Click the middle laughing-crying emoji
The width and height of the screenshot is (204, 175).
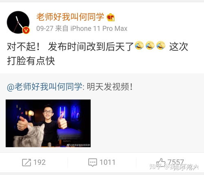pyautogui.click(x=150, y=45)
